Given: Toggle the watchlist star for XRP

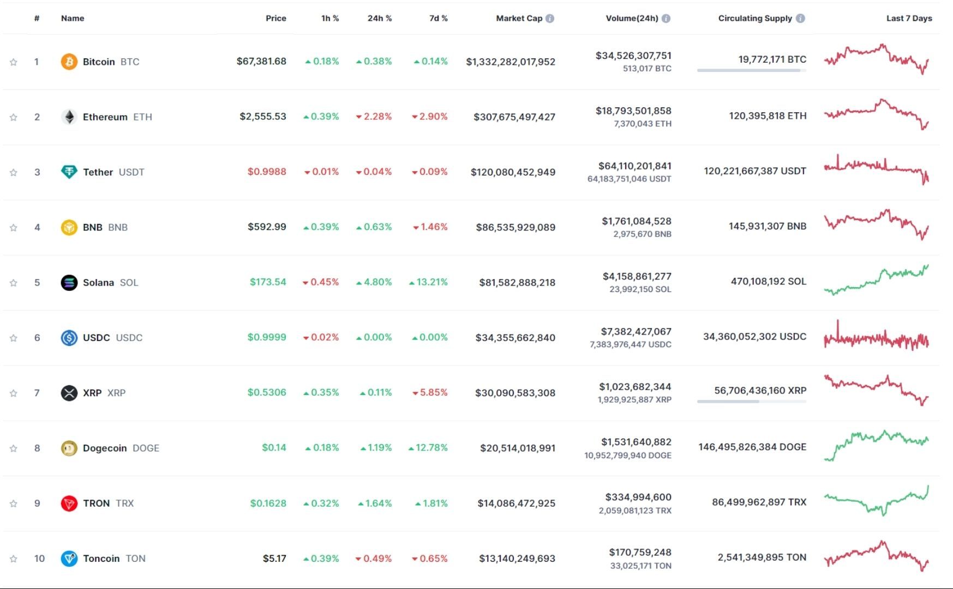Looking at the screenshot, I should [12, 392].
